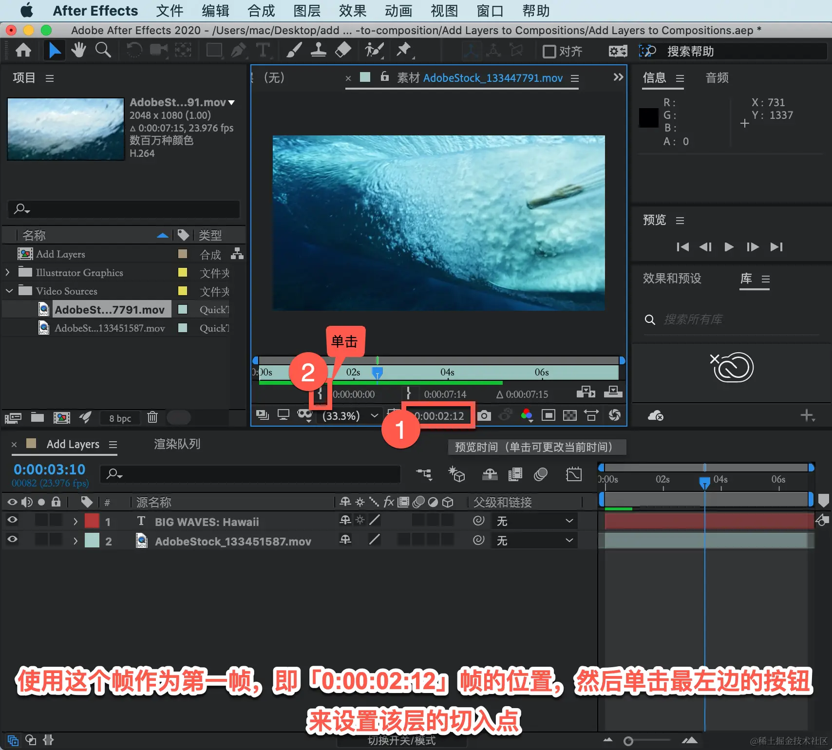Select AdobeSt...133451587.mov in Project panel
Screen dimensions: 832x750
(110, 328)
